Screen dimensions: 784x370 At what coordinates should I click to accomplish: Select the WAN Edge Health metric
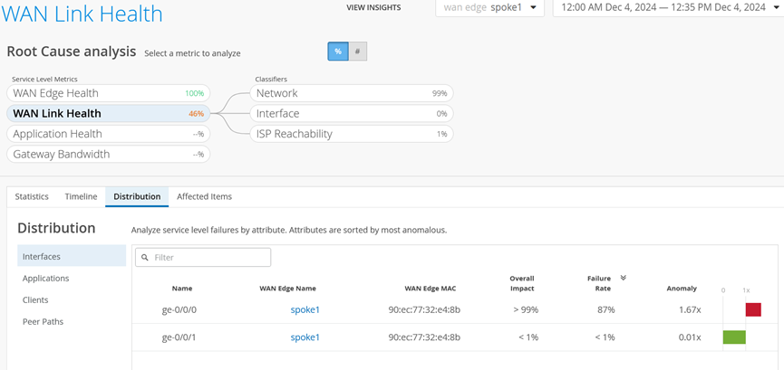point(108,93)
